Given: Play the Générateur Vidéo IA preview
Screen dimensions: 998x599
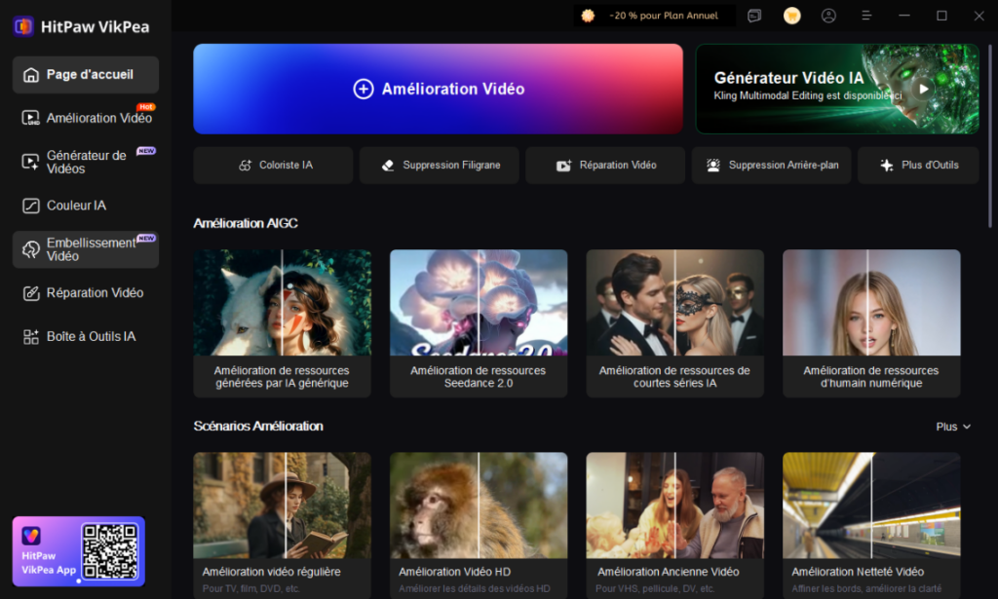Looking at the screenshot, I should 924,89.
